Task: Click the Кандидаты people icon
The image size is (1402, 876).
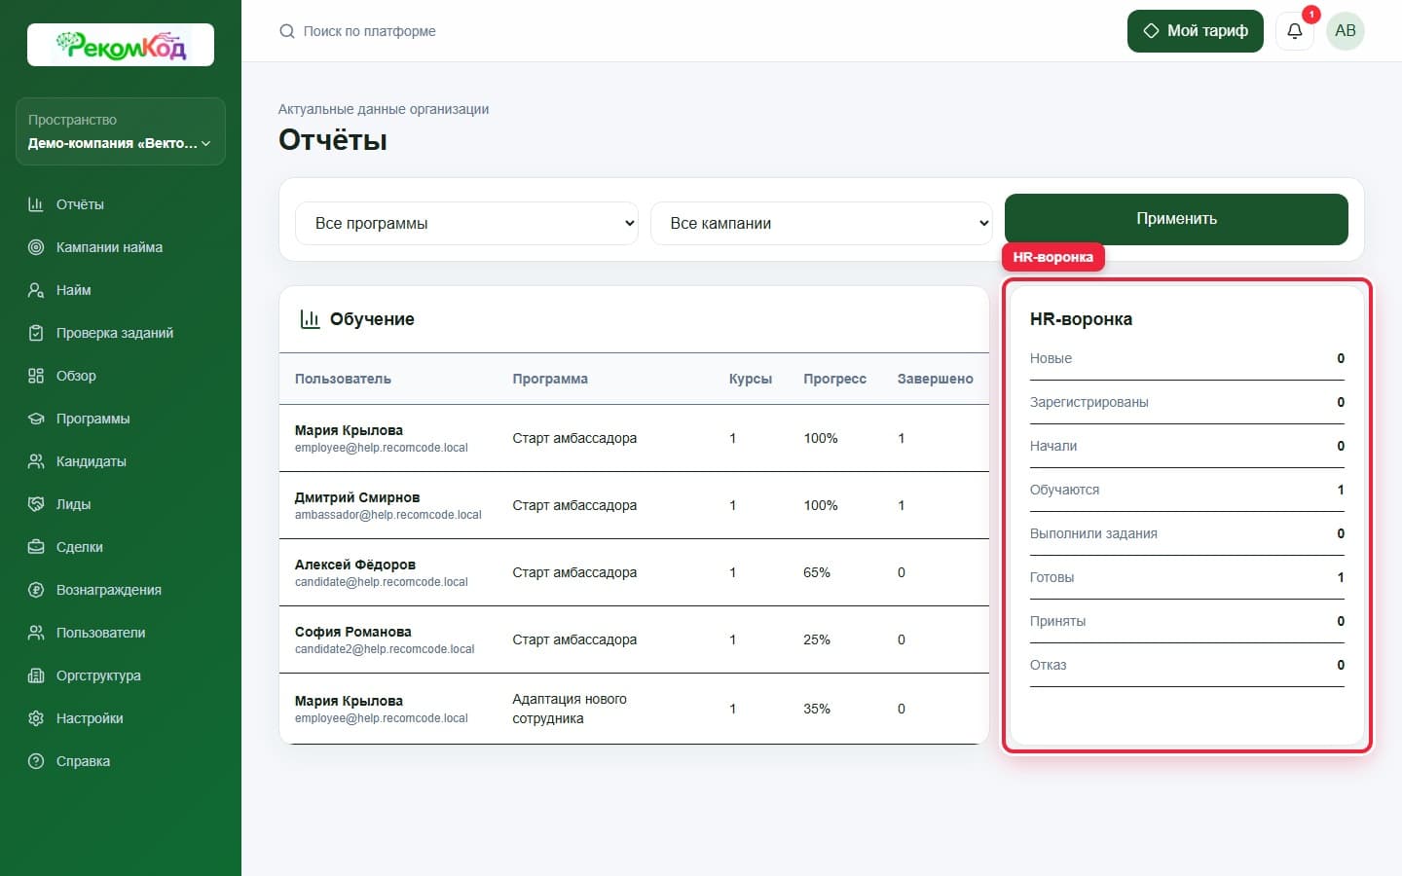Action: (x=36, y=461)
